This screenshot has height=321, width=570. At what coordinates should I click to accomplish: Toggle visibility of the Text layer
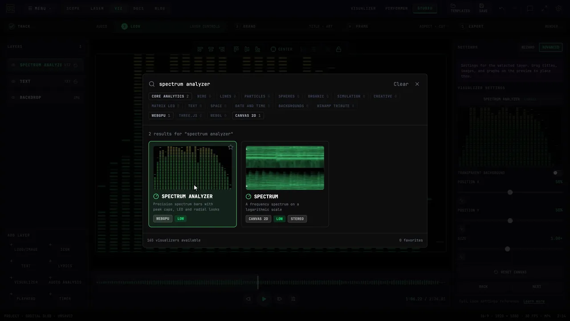(x=13, y=82)
